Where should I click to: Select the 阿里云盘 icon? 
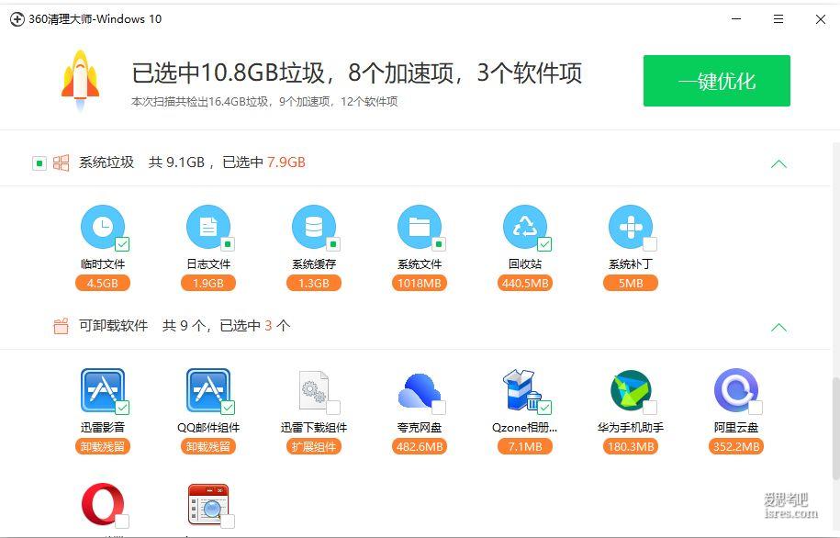(x=736, y=389)
